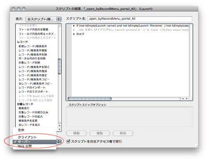Select 対象レコードの拡大 step
208x161 pixels.
click(x=31, y=117)
